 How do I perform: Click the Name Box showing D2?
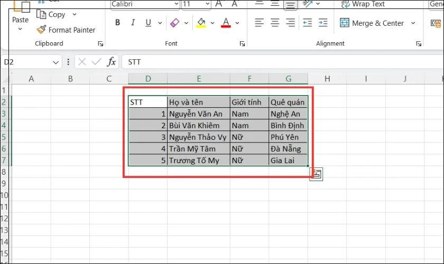pyautogui.click(x=27, y=62)
